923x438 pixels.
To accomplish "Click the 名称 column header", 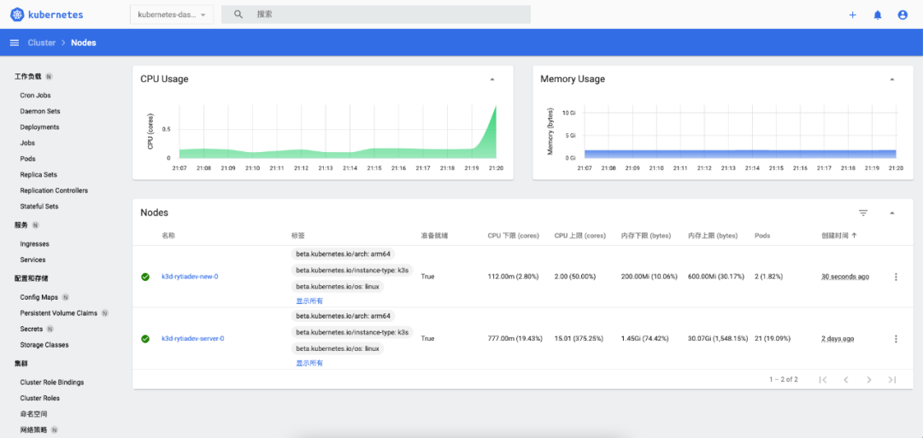I will point(168,235).
